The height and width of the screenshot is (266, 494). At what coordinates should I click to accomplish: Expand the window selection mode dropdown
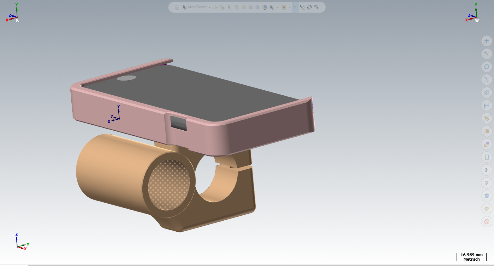[290, 7]
